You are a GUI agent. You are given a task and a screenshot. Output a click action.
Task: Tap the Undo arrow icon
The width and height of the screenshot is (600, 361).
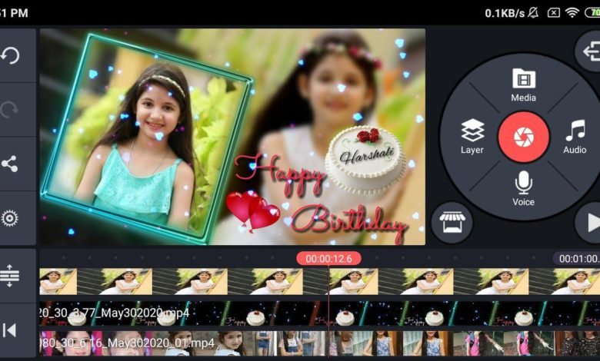point(11,55)
